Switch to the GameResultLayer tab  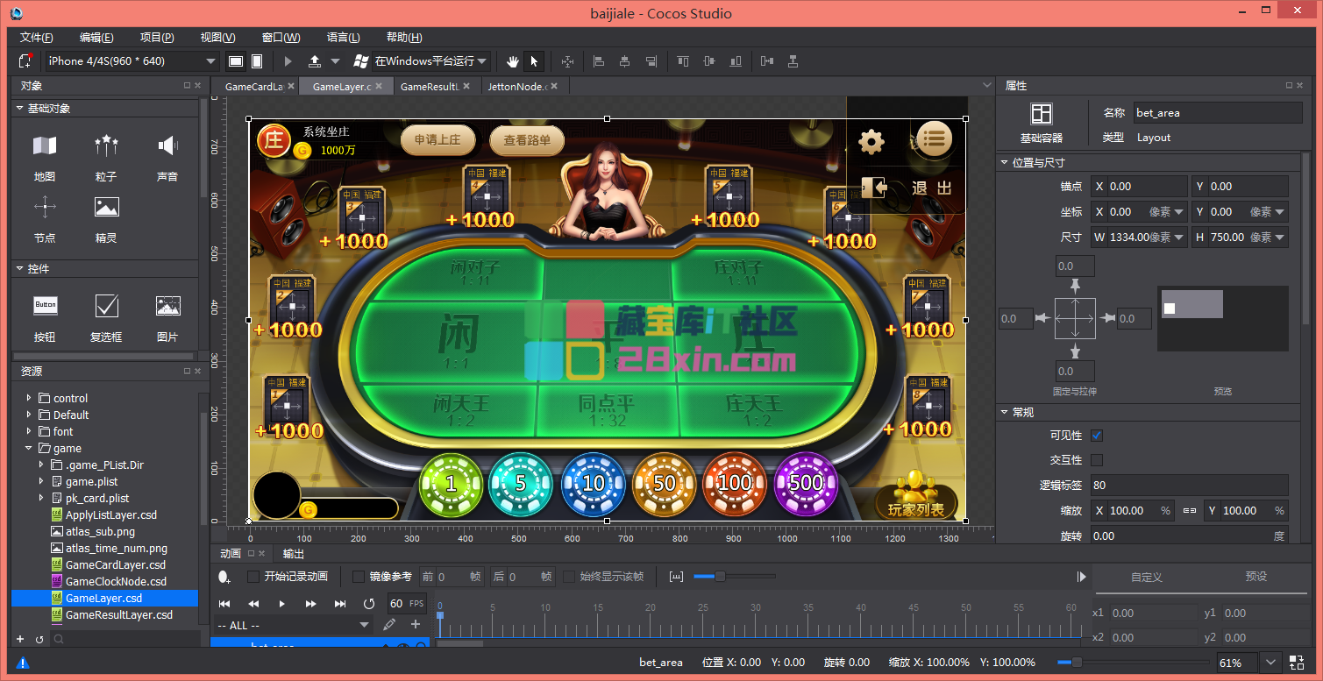point(429,87)
